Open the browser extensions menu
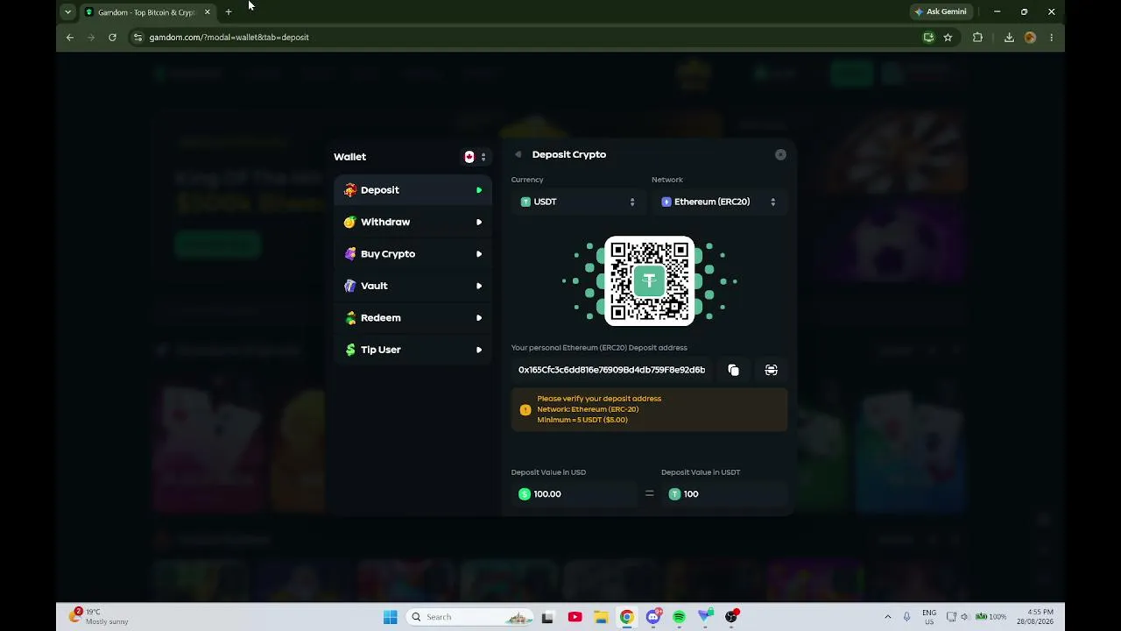 point(977,38)
